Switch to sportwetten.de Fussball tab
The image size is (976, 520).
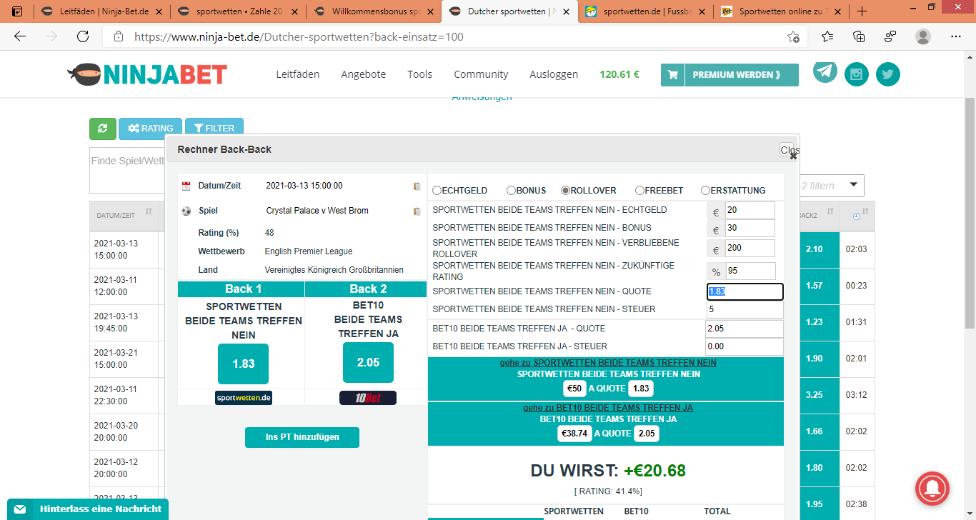click(645, 11)
